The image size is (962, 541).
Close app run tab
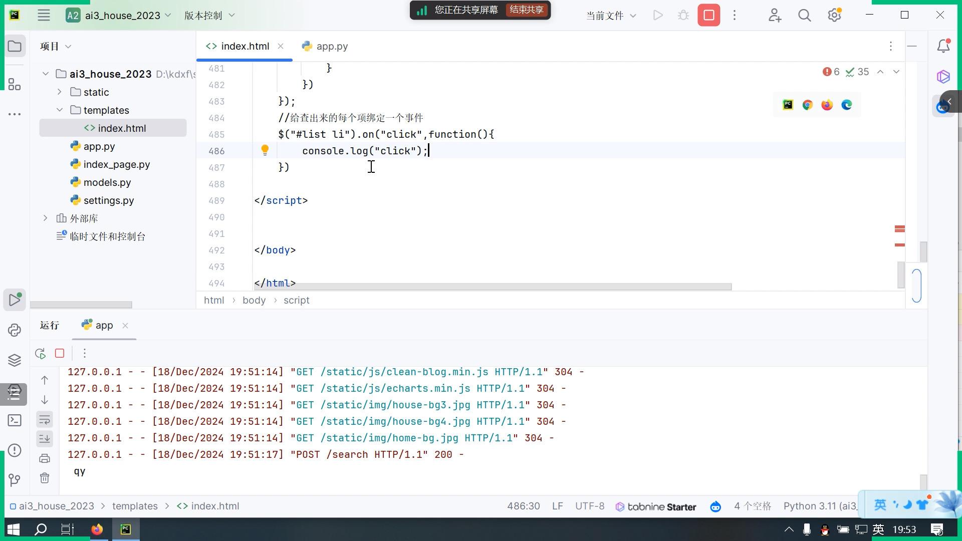point(125,326)
